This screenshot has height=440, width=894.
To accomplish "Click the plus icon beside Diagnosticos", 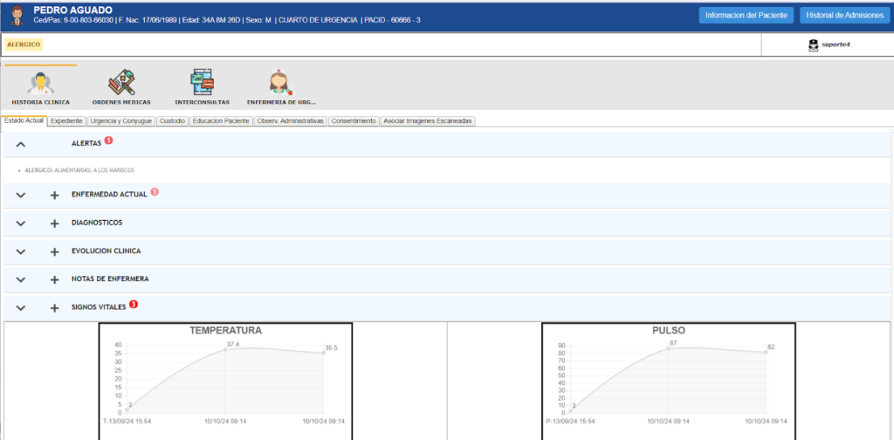I will click(54, 223).
